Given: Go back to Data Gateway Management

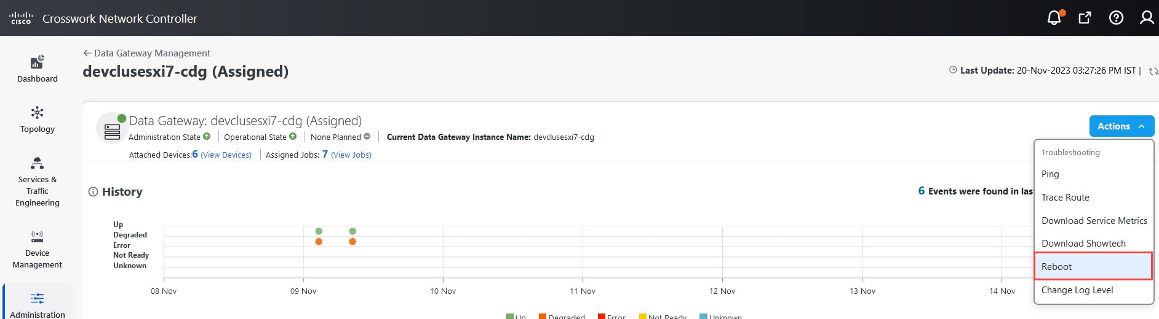Looking at the screenshot, I should pos(147,53).
